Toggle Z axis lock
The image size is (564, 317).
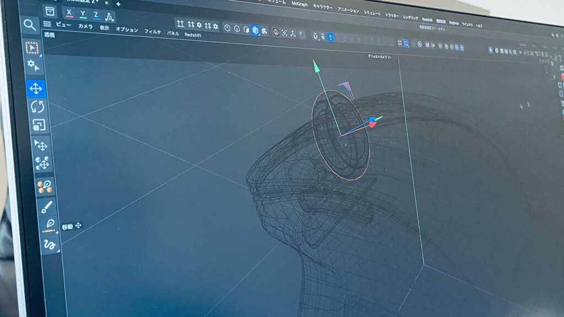tap(96, 15)
